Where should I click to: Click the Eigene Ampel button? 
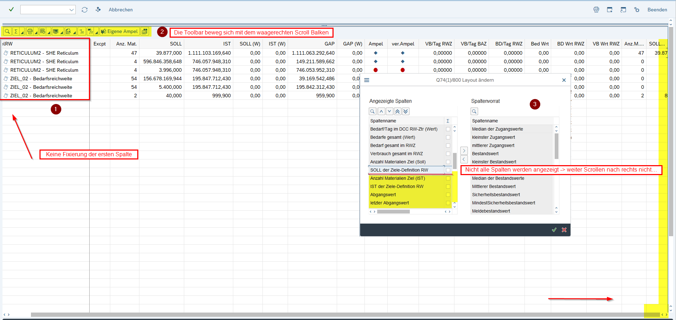[x=119, y=32]
